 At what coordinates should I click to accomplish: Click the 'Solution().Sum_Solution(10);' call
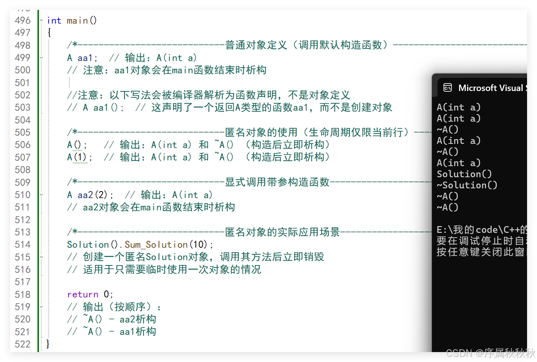[x=140, y=244]
